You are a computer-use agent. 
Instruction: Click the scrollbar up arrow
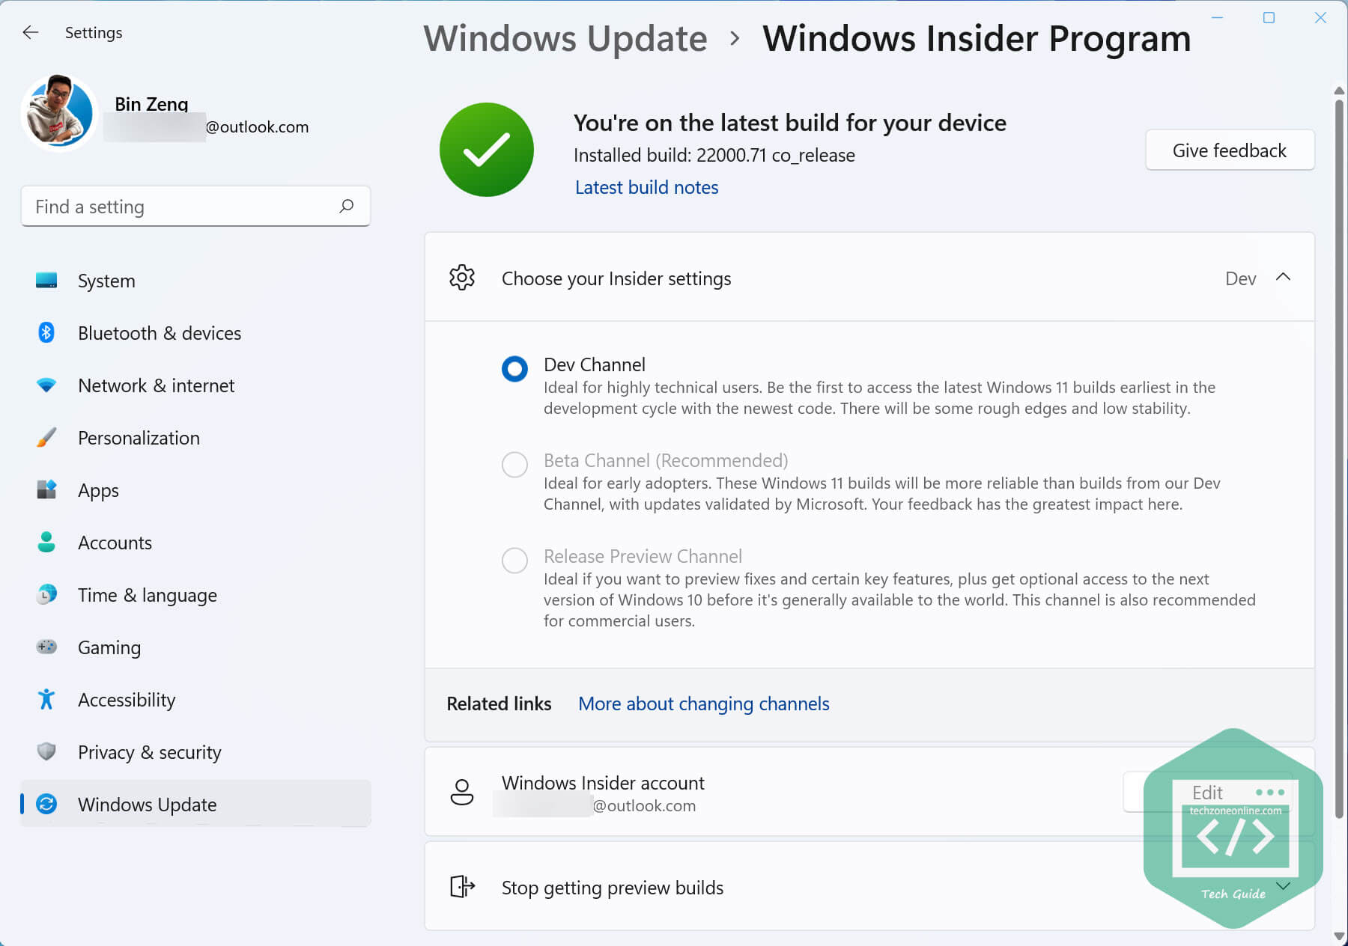point(1339,91)
